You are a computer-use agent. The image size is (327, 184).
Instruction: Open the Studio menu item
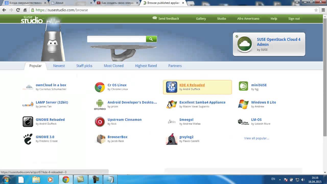pos(221,19)
